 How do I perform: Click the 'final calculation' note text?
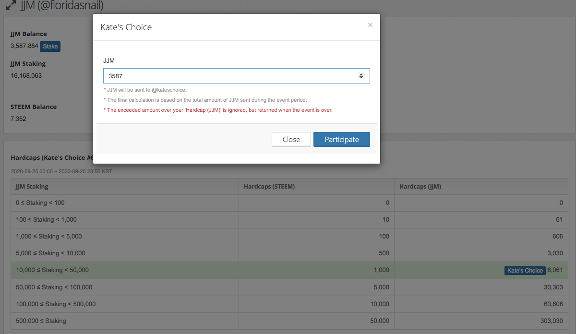(205, 100)
